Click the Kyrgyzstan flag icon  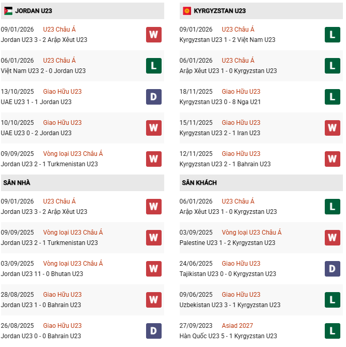[187, 11]
